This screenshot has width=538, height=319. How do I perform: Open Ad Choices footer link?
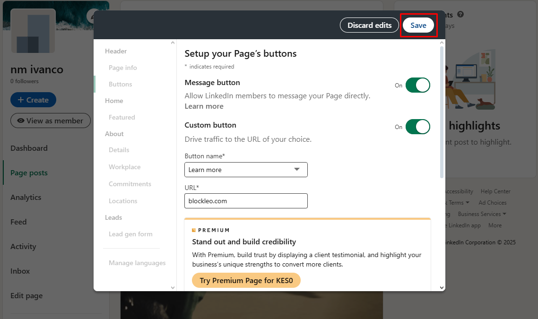(492, 203)
